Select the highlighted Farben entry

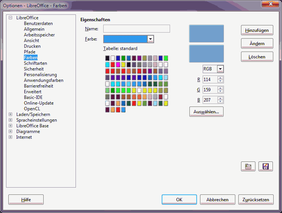click(31, 58)
